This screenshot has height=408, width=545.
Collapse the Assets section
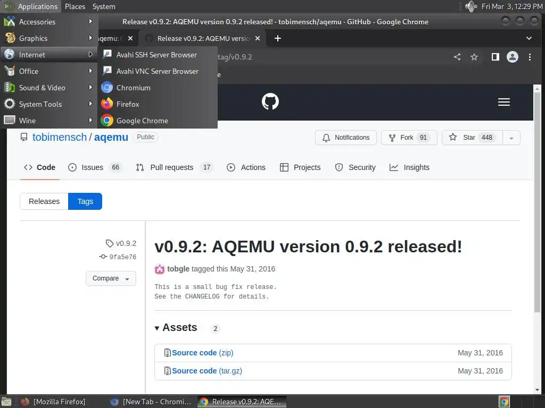coord(176,327)
